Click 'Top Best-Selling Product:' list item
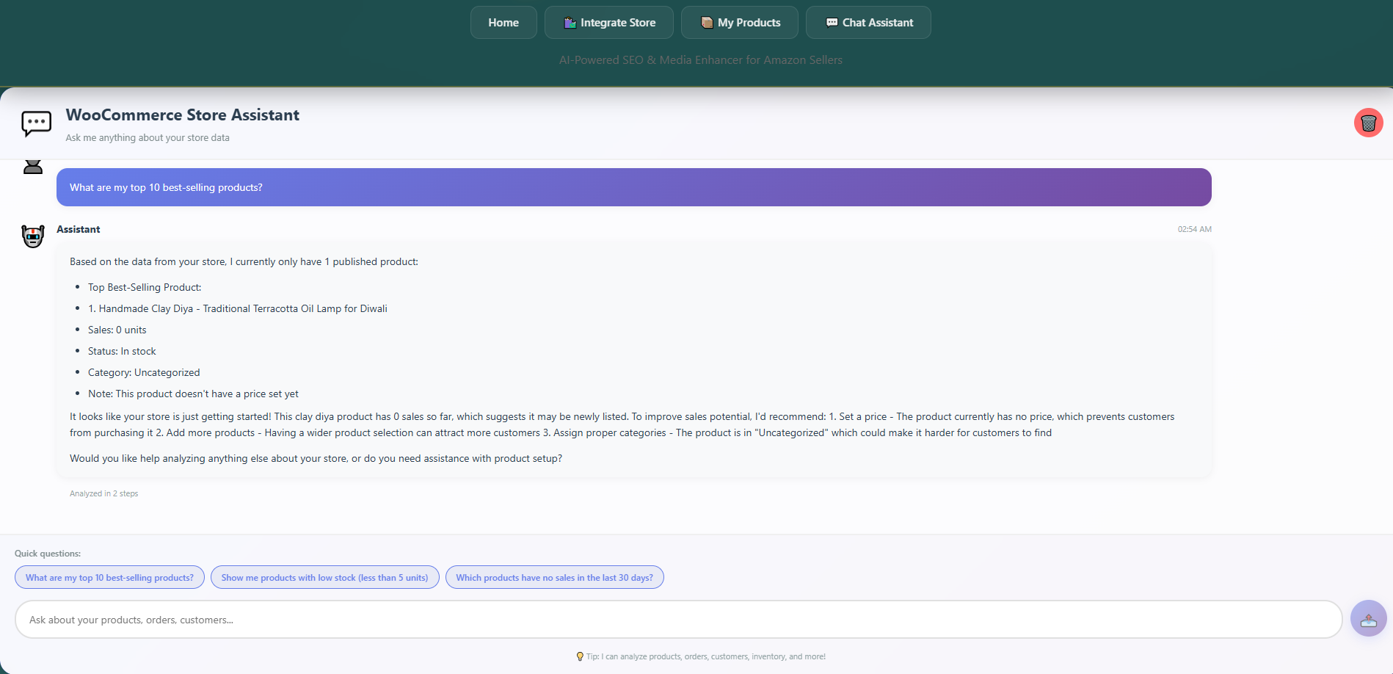Image resolution: width=1393 pixels, height=674 pixels. pyautogui.click(x=145, y=287)
